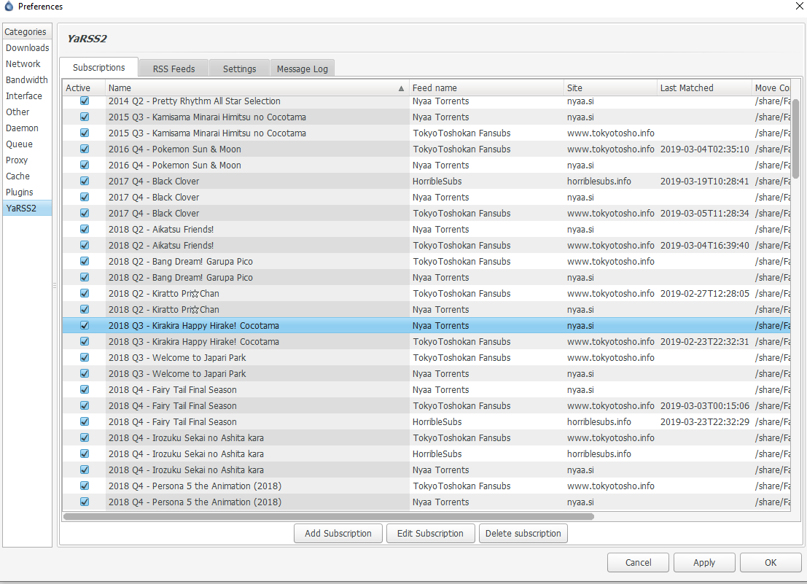Viewport: 807px width, 584px height.
Task: Click the Deluge icon in the title bar
Action: 9,6
